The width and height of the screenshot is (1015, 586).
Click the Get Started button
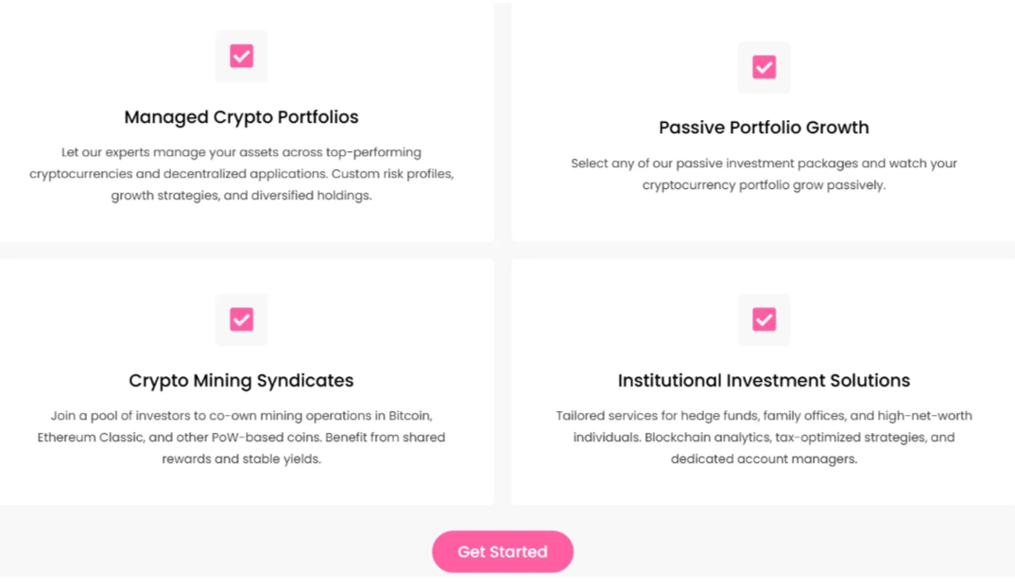coord(503,552)
